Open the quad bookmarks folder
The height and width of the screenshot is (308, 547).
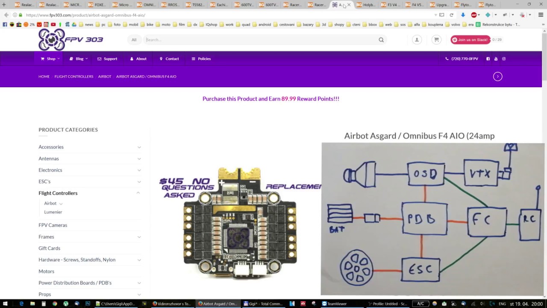tap(243, 24)
